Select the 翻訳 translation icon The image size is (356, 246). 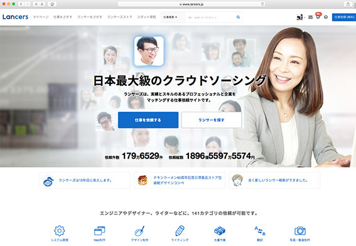click(x=260, y=231)
